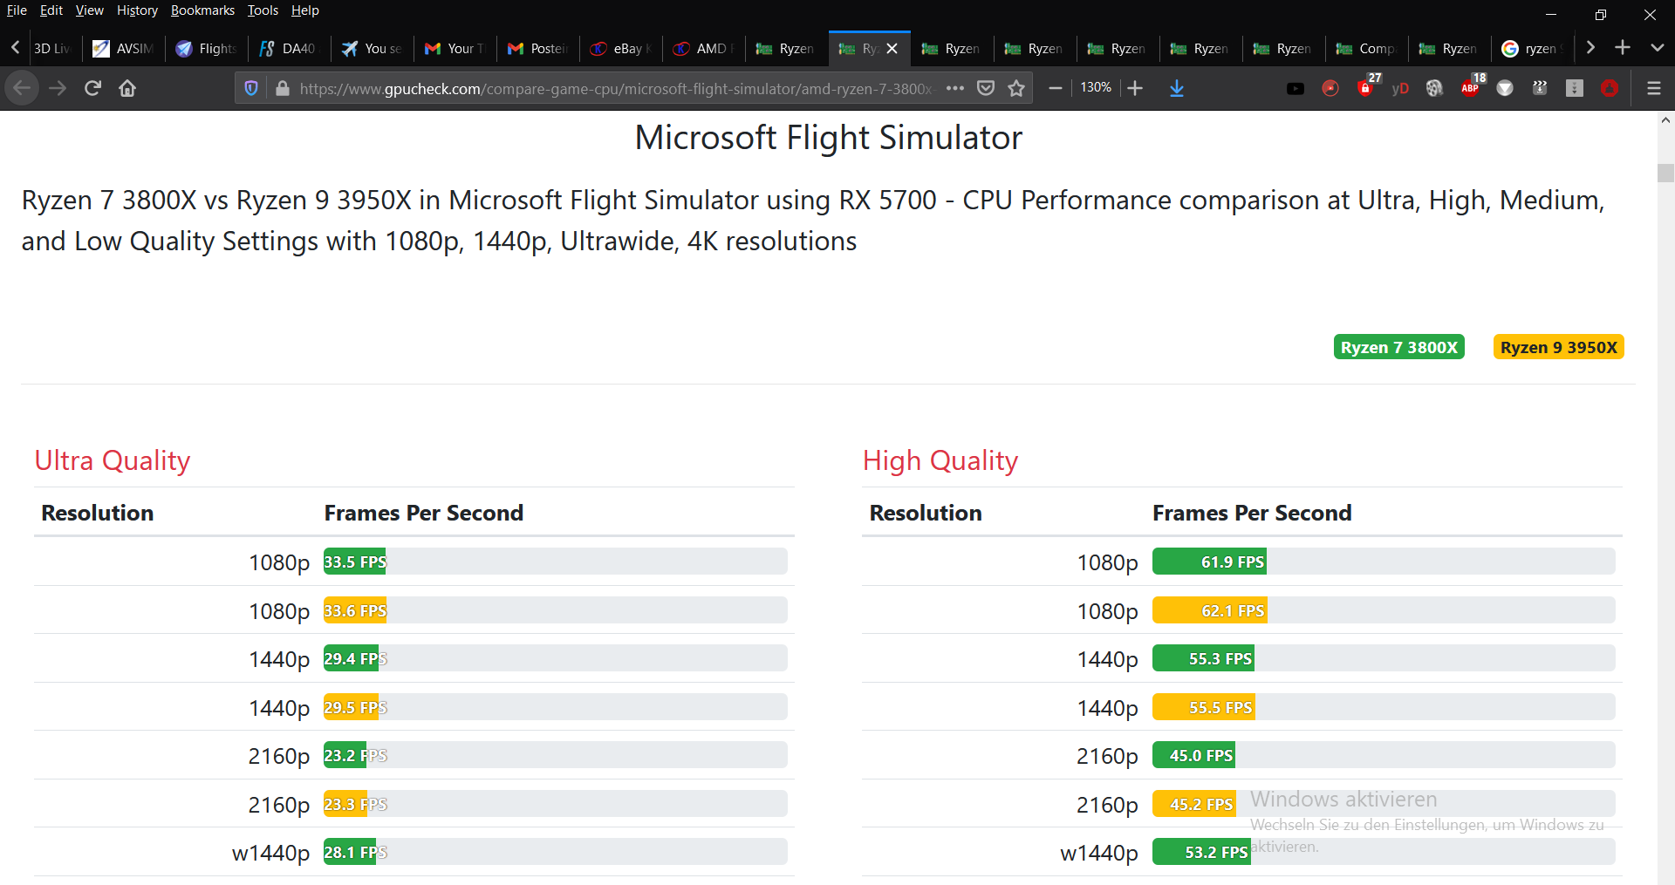Zoom in with the plus button
1675x885 pixels.
point(1135,88)
